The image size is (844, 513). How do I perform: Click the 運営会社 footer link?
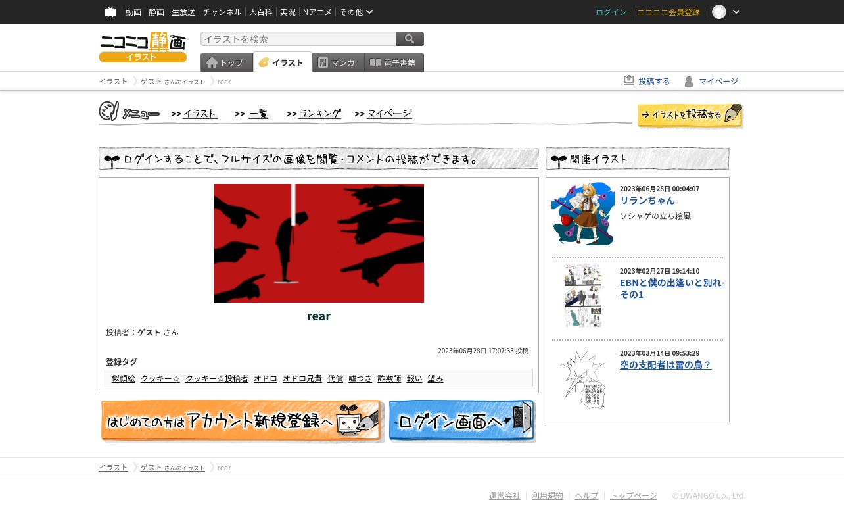[505, 496]
